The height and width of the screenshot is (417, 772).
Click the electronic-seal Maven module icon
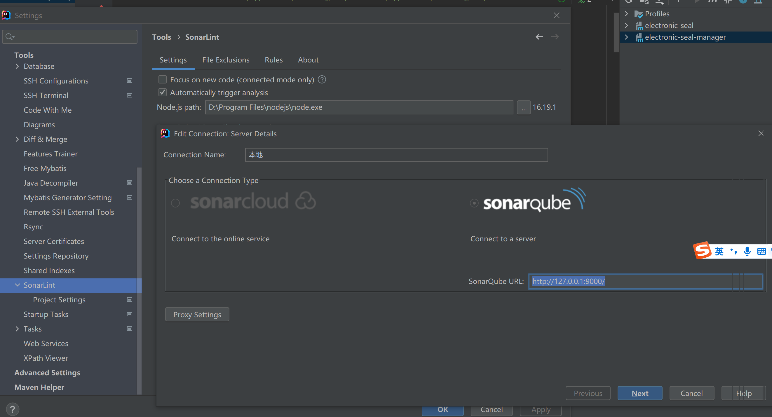pyautogui.click(x=639, y=26)
